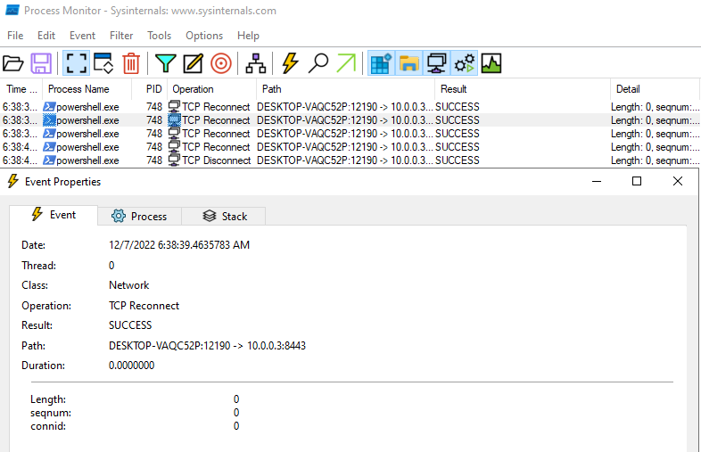Switch to the Process tab
The height and width of the screenshot is (452, 701).
[x=139, y=217]
